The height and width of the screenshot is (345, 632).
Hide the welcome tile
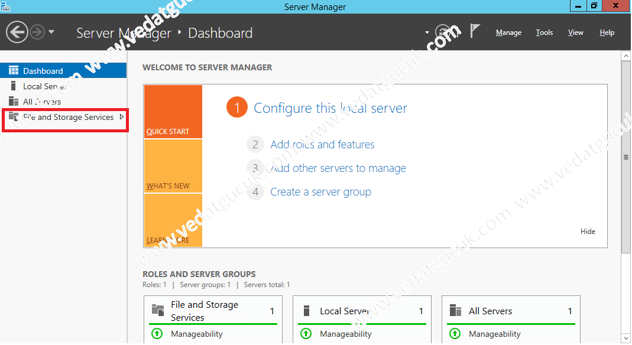pos(588,232)
